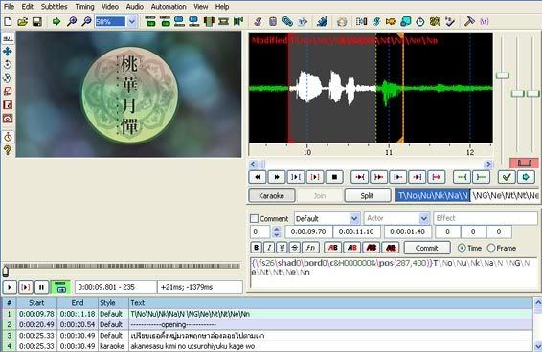Open the Automation menu

tap(169, 7)
